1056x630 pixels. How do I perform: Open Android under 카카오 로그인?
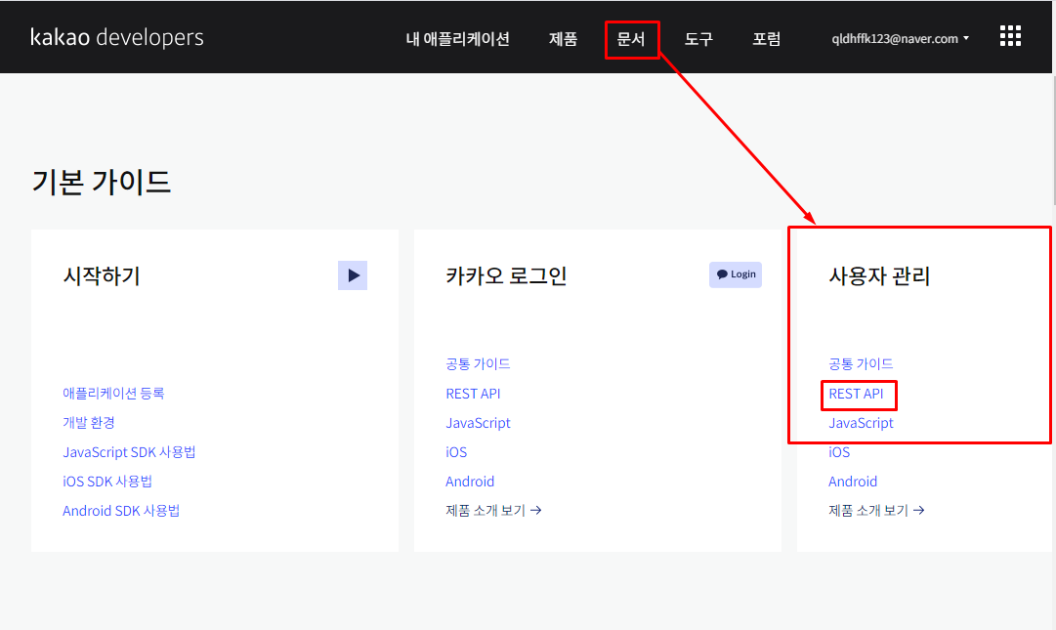[470, 482]
